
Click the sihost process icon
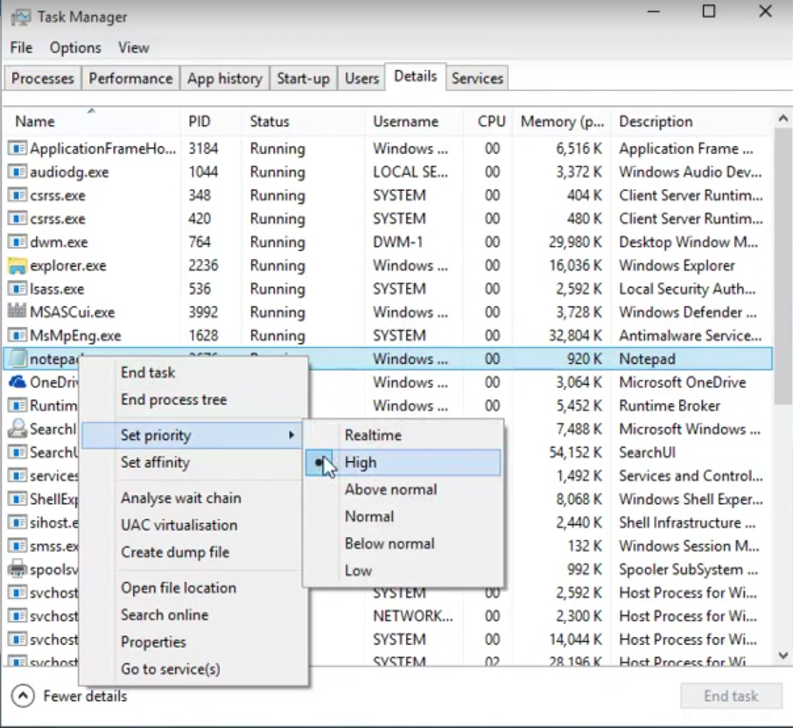click(18, 522)
